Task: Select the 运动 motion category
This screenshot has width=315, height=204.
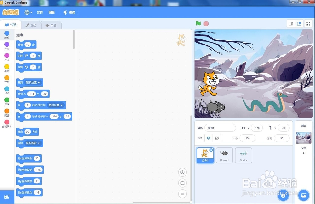Action: click(x=7, y=35)
